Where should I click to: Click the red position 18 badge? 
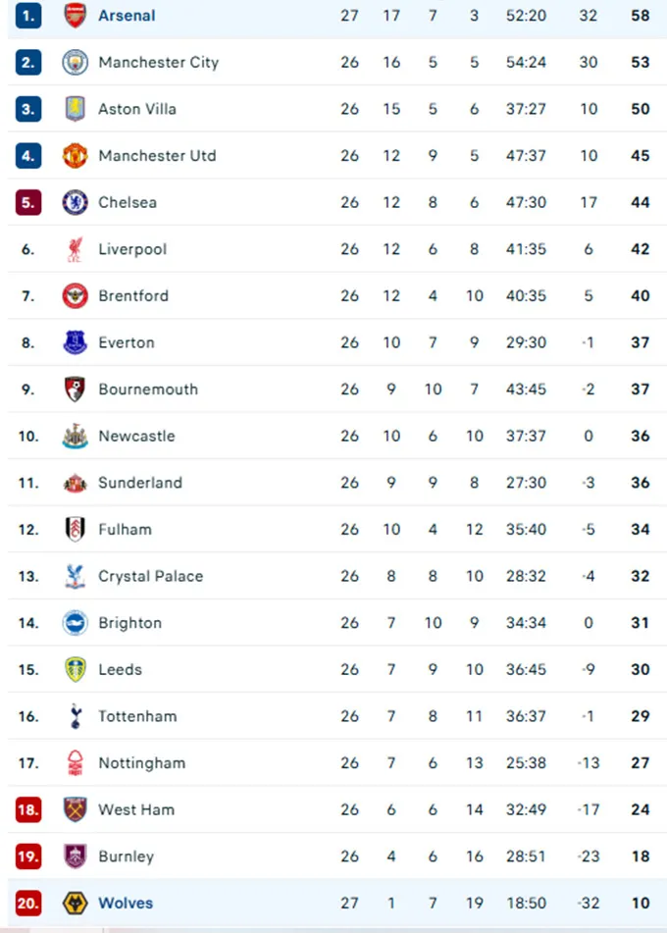[x=28, y=809]
